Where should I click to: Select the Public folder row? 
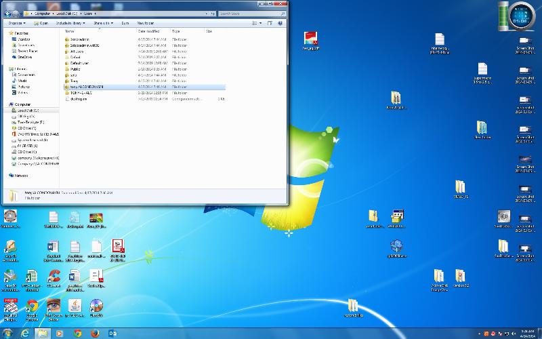tap(144, 69)
